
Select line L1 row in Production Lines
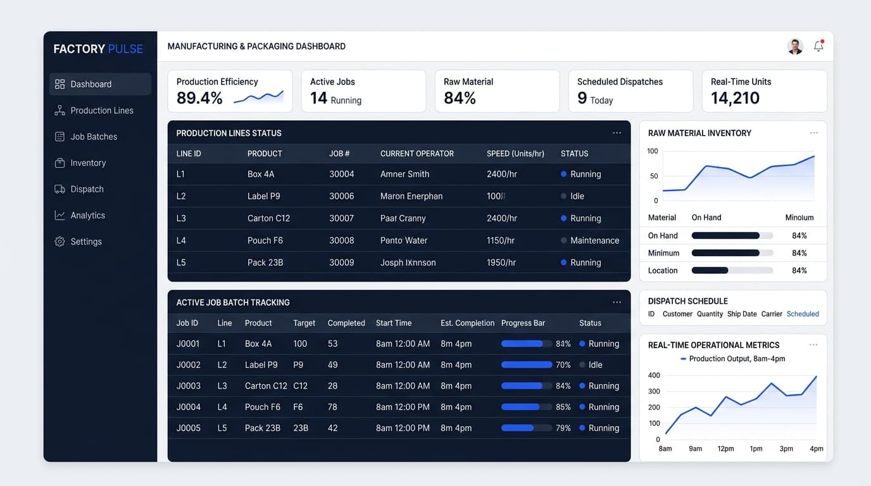pos(399,174)
